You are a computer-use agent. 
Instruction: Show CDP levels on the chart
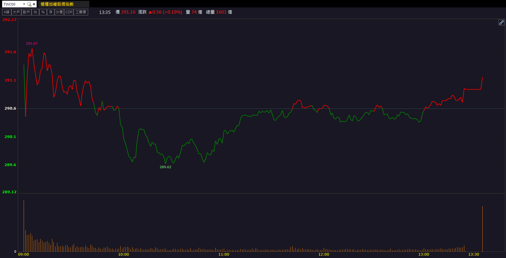[69, 12]
